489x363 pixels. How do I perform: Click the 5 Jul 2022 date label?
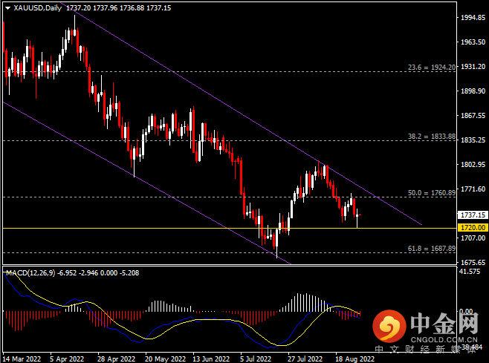(x=256, y=359)
